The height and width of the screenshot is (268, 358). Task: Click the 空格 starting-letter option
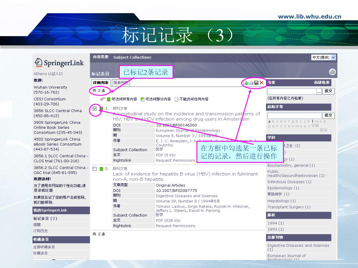click(315, 126)
